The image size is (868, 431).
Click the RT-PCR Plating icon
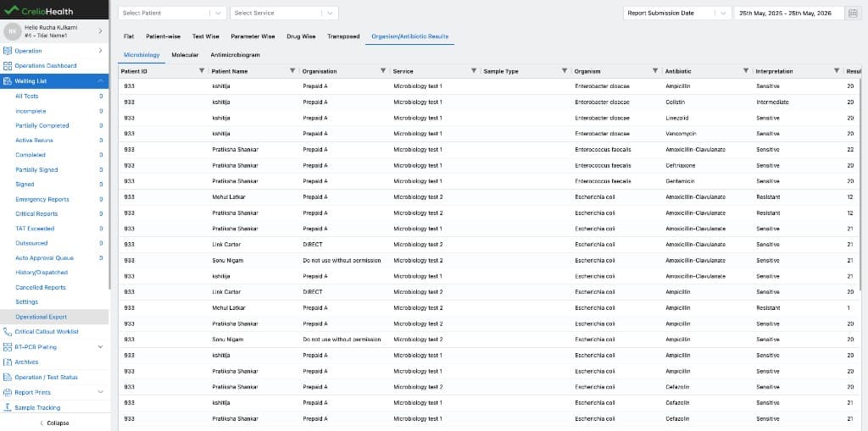(x=7, y=347)
